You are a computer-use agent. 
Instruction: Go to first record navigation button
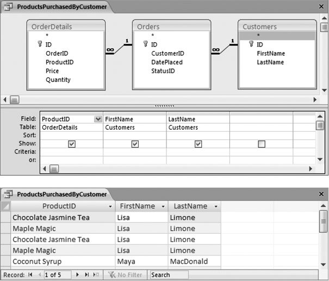[x=30, y=274]
